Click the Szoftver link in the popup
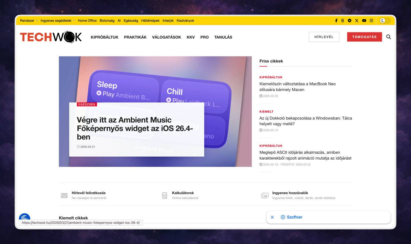This screenshot has height=244, width=411. click(295, 217)
